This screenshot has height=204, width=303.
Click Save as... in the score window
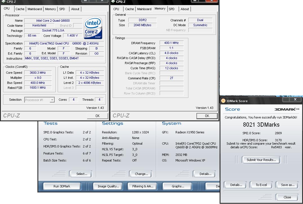(x=288, y=185)
